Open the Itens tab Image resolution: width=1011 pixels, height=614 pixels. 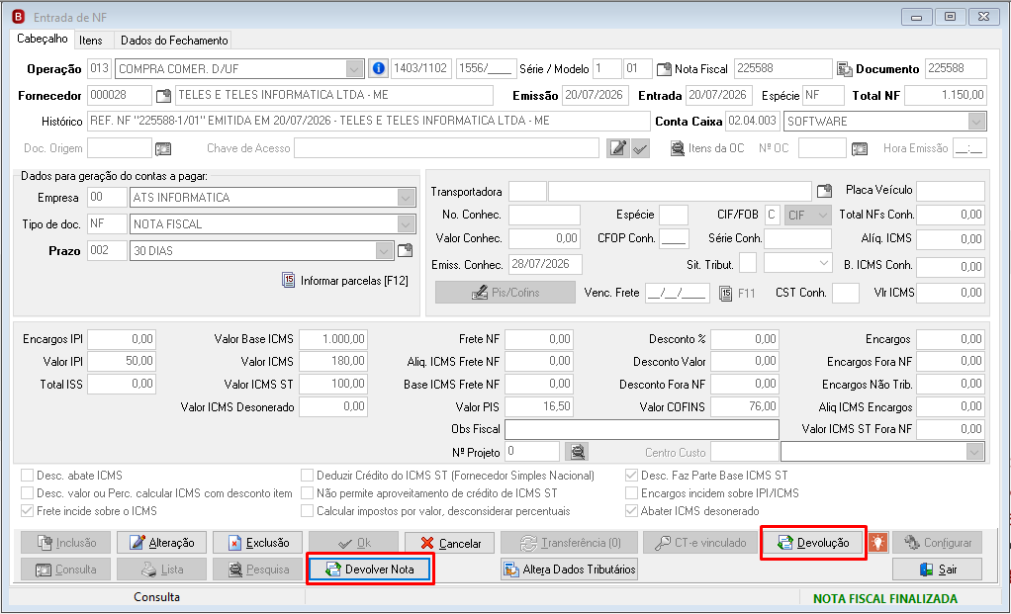coord(91,40)
